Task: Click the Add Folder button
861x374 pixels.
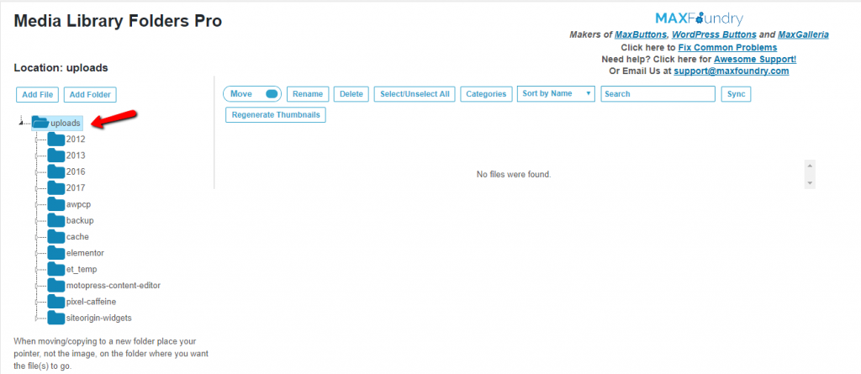Action: (90, 94)
